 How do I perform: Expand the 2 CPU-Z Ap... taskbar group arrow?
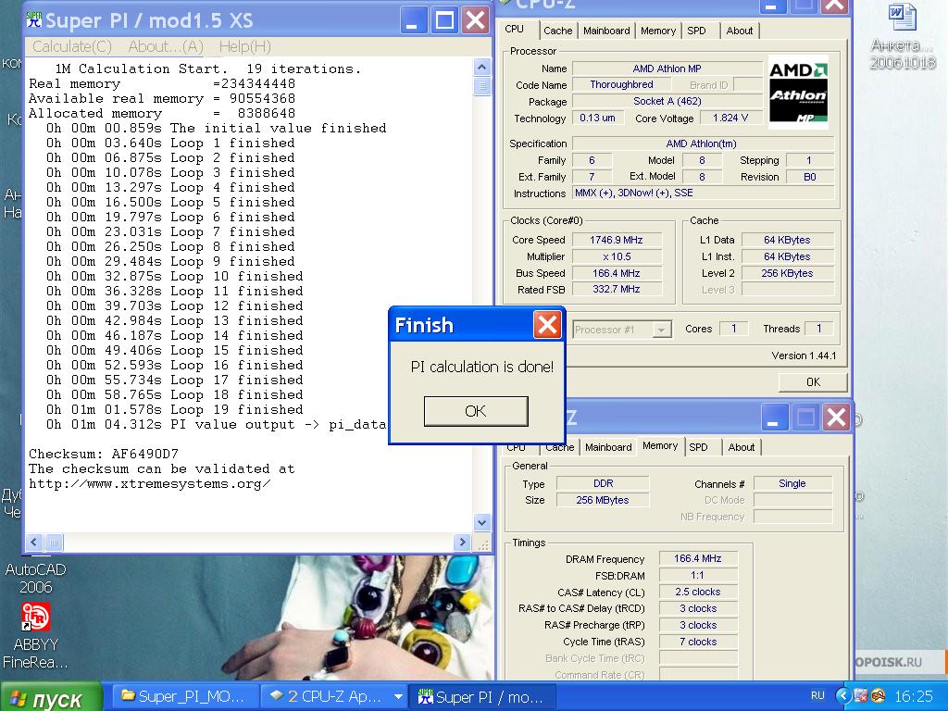398,696
